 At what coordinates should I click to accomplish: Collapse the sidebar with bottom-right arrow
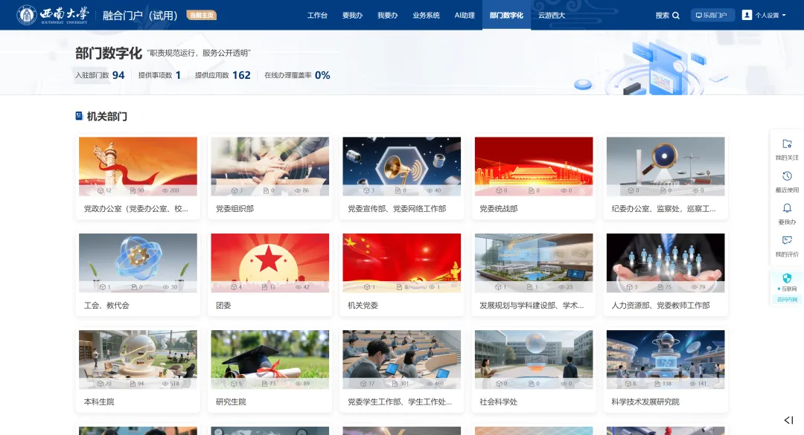pos(788,421)
